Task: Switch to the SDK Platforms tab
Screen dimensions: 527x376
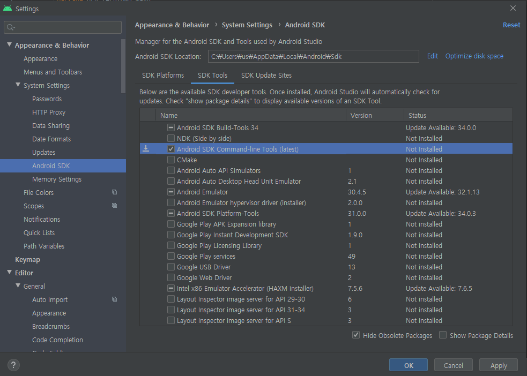Action: click(x=163, y=75)
